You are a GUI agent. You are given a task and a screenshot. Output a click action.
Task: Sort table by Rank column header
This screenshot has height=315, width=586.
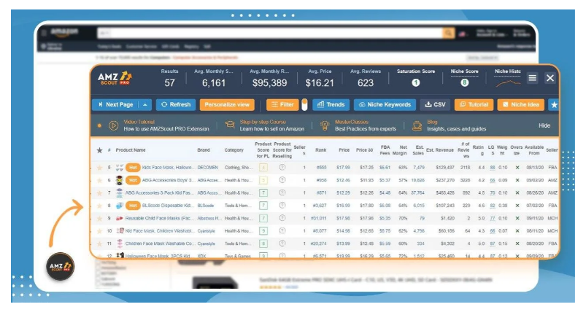320,150
